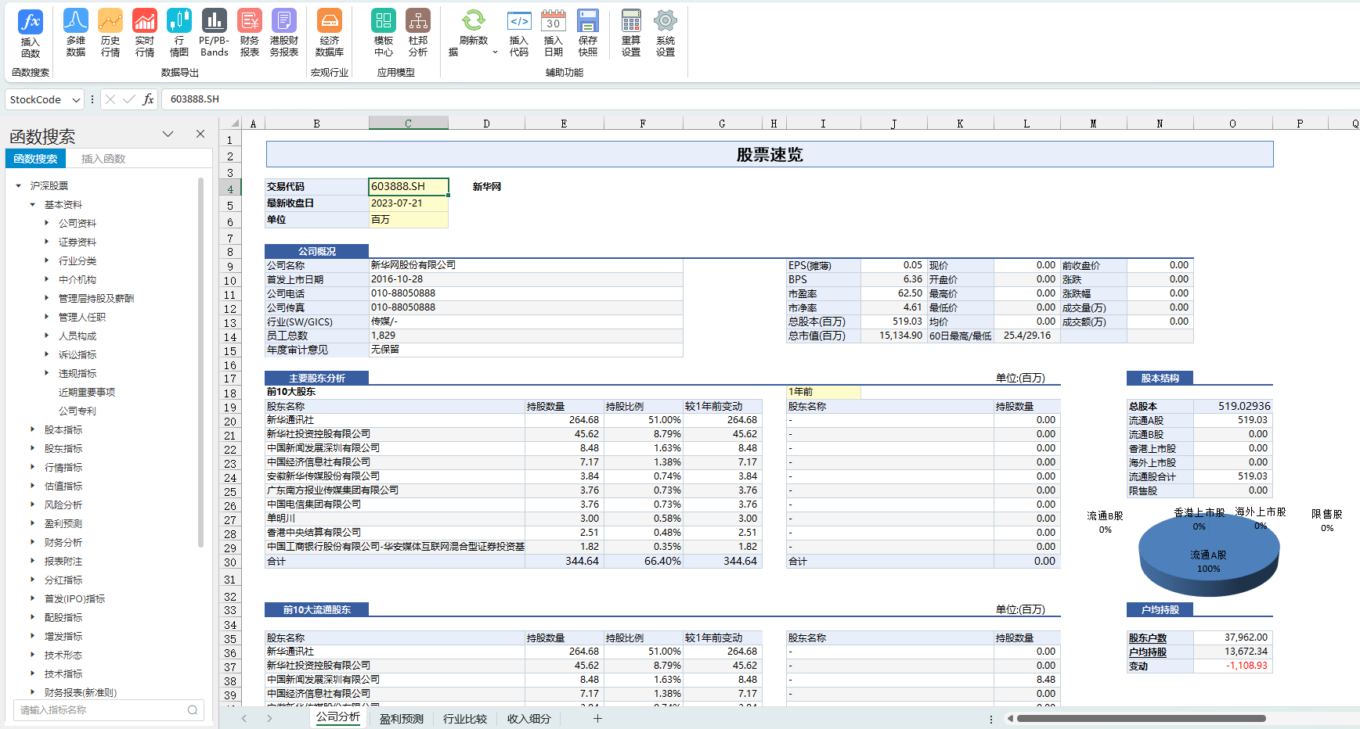Click the date cell 2023-07-21
The image size is (1360, 729).
[409, 203]
